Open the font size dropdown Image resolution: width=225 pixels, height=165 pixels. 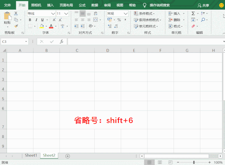(x=66, y=14)
